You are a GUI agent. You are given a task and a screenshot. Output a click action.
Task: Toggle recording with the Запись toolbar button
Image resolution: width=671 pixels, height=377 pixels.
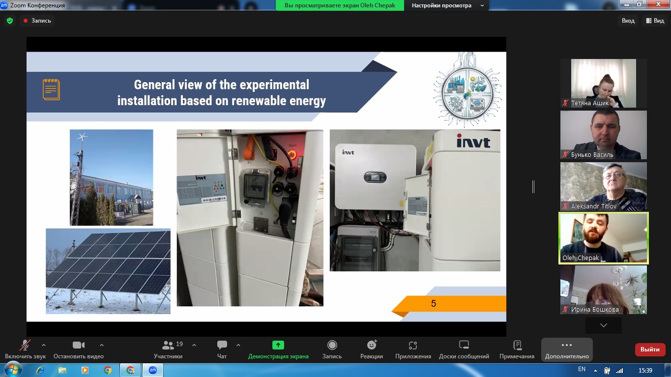click(x=332, y=349)
